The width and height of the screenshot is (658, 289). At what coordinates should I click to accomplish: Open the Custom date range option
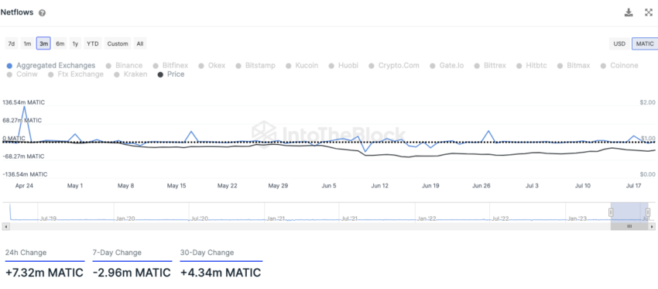click(x=118, y=43)
